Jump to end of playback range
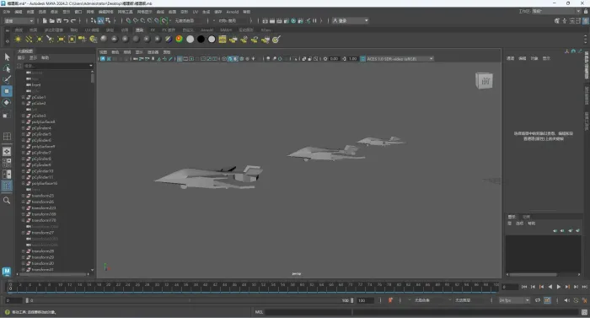Viewport: 590px width, 318px height. [x=585, y=287]
